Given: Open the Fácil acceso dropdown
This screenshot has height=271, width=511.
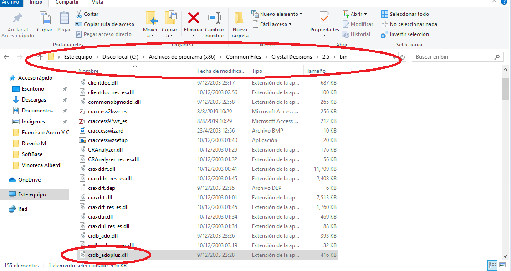Looking at the screenshot, I should coord(272,25).
